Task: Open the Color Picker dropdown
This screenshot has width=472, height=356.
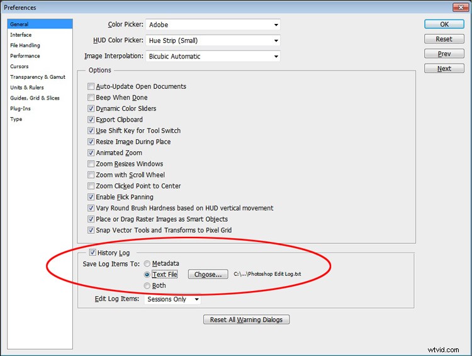Action: pos(213,25)
